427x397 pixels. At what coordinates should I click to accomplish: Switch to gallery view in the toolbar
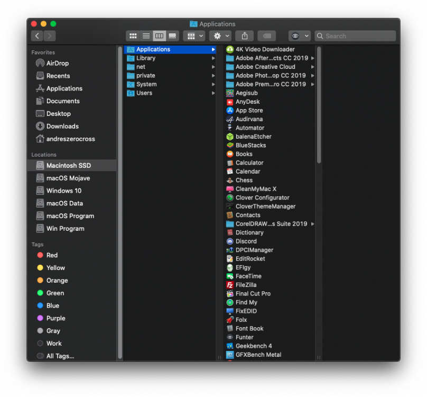172,36
